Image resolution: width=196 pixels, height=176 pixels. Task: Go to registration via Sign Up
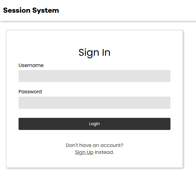(x=84, y=152)
